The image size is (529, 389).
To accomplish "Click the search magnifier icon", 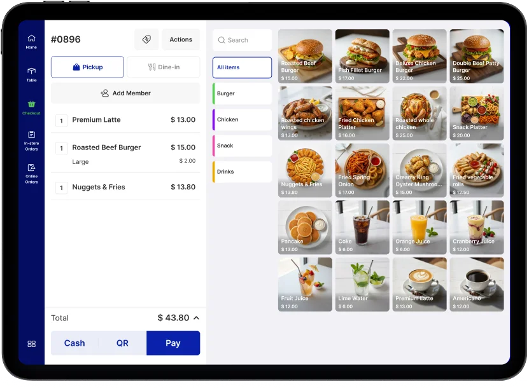I will 222,40.
